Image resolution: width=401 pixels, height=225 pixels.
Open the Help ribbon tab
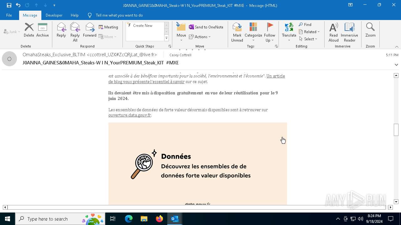[75, 15]
